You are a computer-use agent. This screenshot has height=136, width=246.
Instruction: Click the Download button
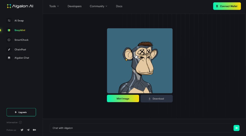[156, 99]
